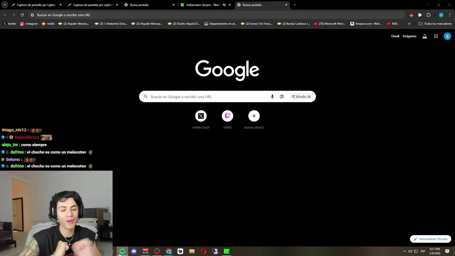Open Gmail link
The height and width of the screenshot is (256, 455).
[x=395, y=36]
